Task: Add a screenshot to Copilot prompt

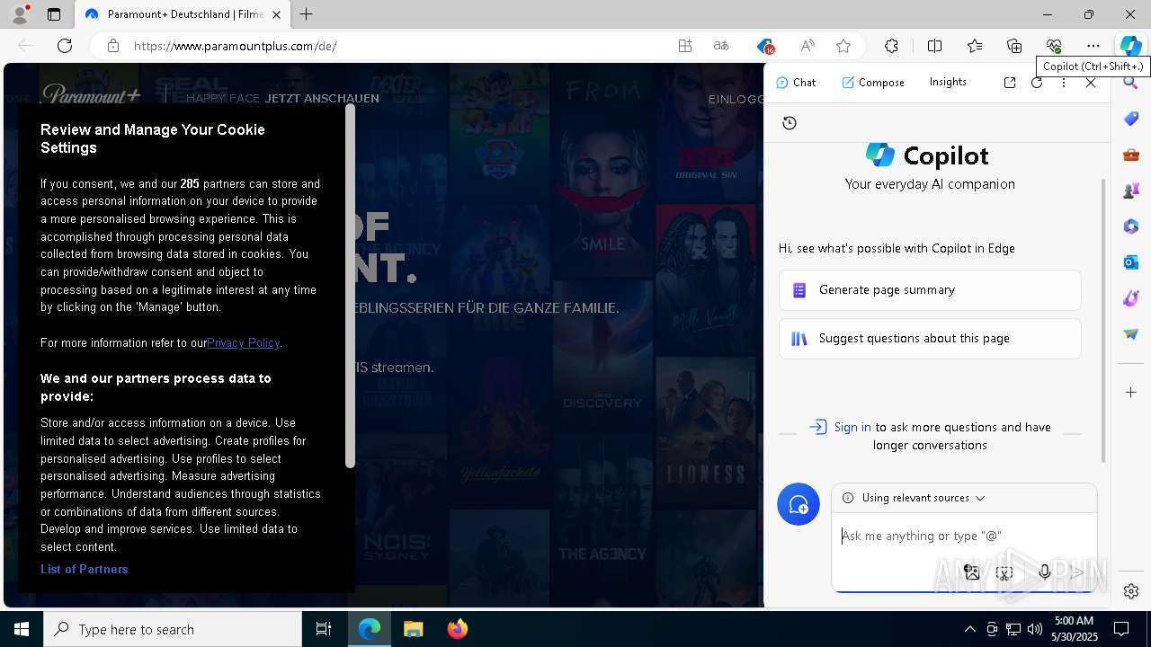Action: (x=1004, y=572)
